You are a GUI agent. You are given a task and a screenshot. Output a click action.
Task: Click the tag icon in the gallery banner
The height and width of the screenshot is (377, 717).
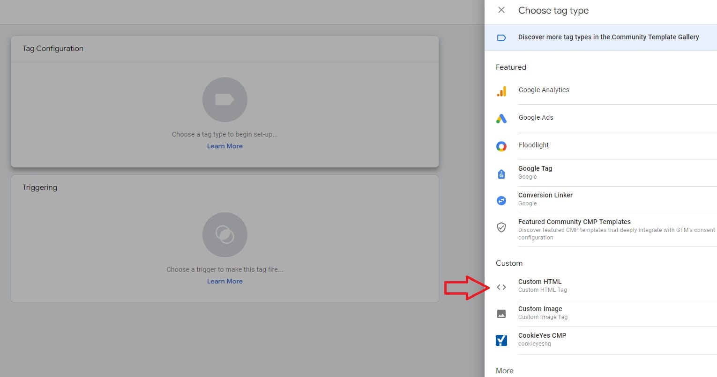(x=501, y=37)
